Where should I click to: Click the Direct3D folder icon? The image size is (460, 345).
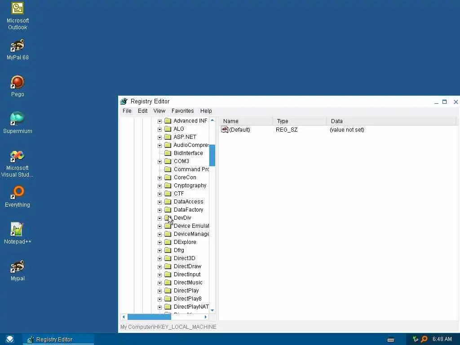168,258
